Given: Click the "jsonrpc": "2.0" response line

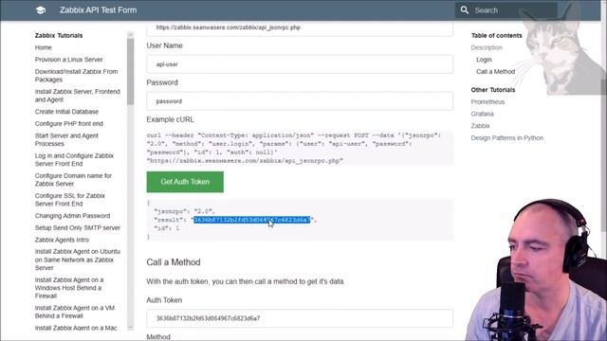Looking at the screenshot, I should point(184,211).
